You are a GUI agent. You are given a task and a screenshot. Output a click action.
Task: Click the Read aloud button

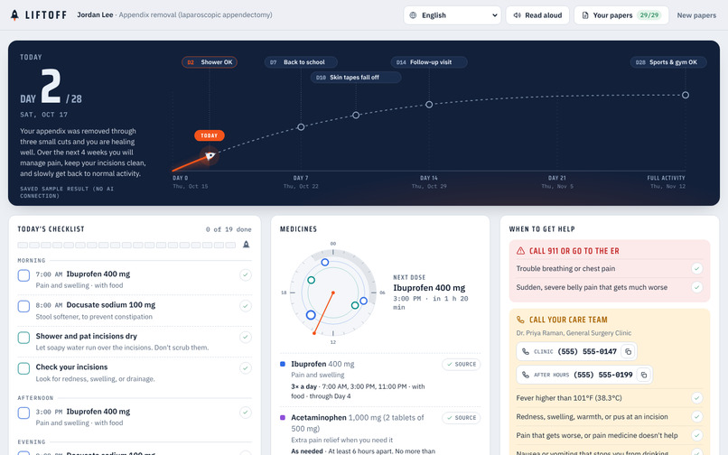(537, 15)
